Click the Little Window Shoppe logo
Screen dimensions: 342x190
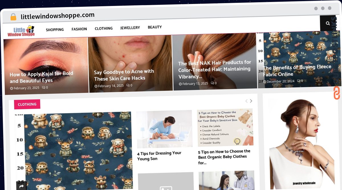click(x=21, y=31)
